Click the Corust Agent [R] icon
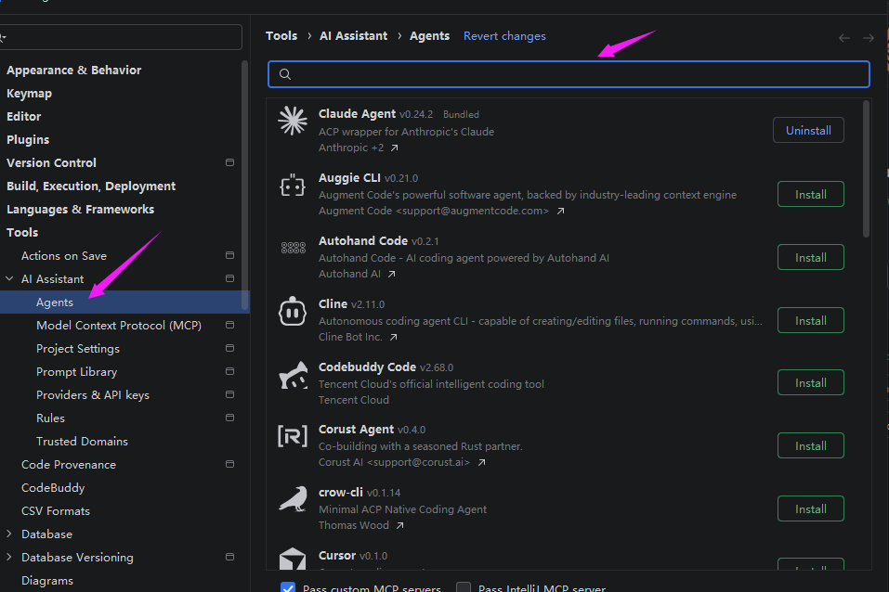The width and height of the screenshot is (889, 592). pyautogui.click(x=293, y=435)
